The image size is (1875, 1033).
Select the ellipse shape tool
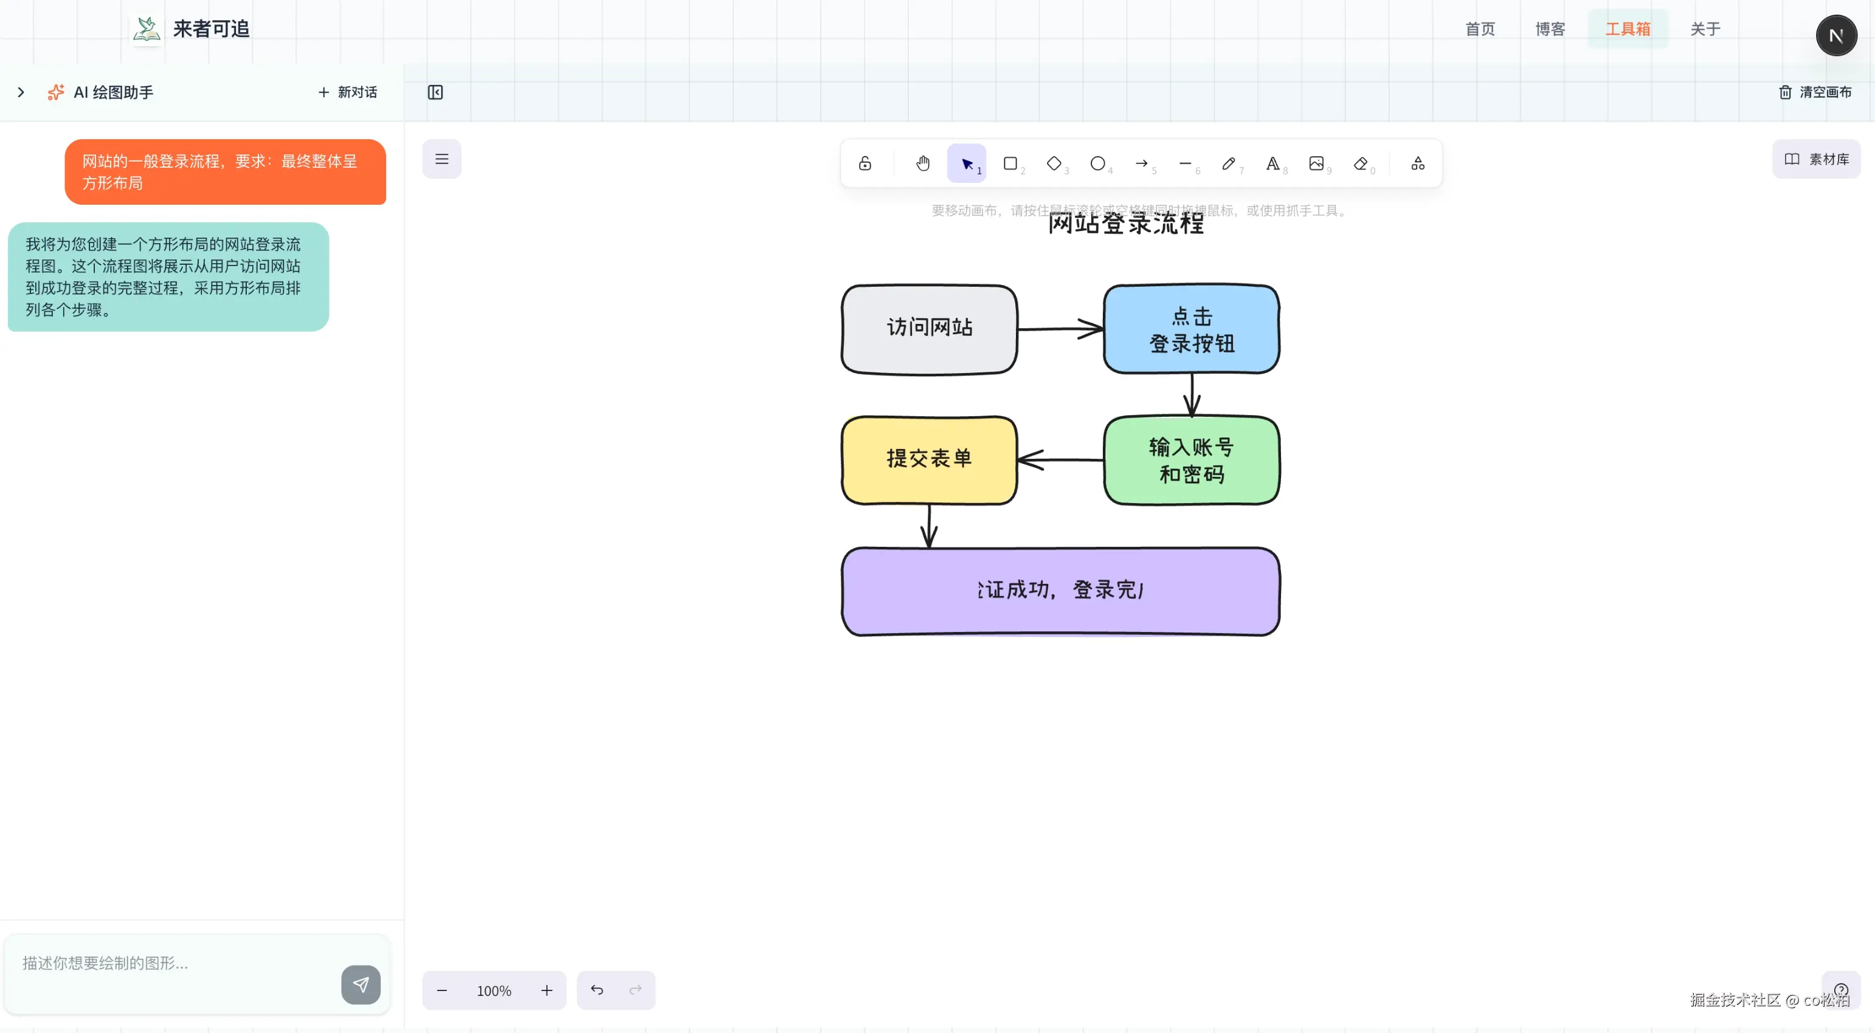pyautogui.click(x=1097, y=163)
